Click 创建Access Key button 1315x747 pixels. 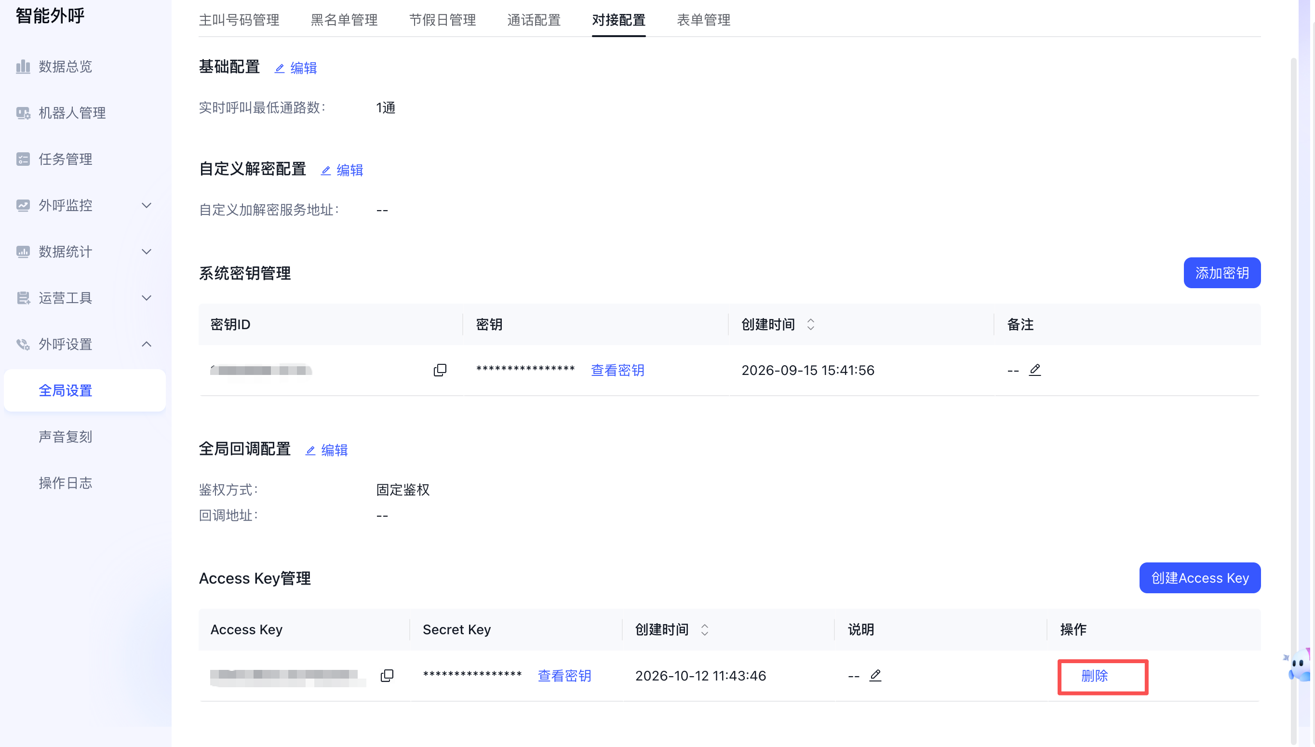(x=1200, y=578)
